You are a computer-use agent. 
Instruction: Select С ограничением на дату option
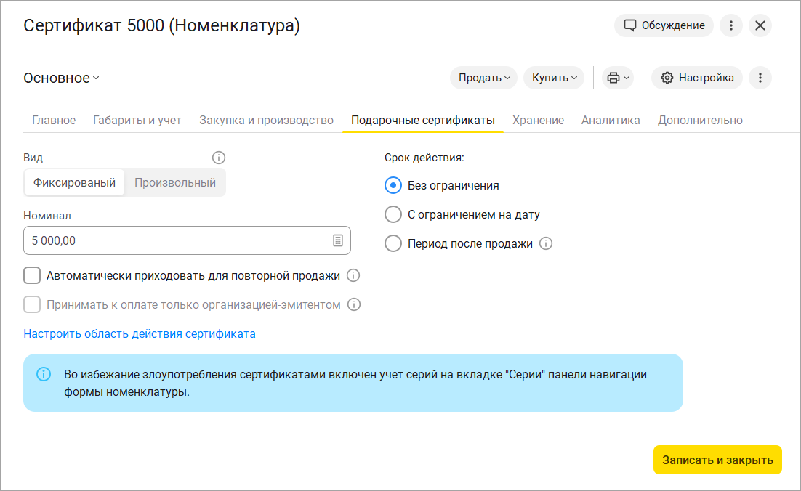(393, 215)
